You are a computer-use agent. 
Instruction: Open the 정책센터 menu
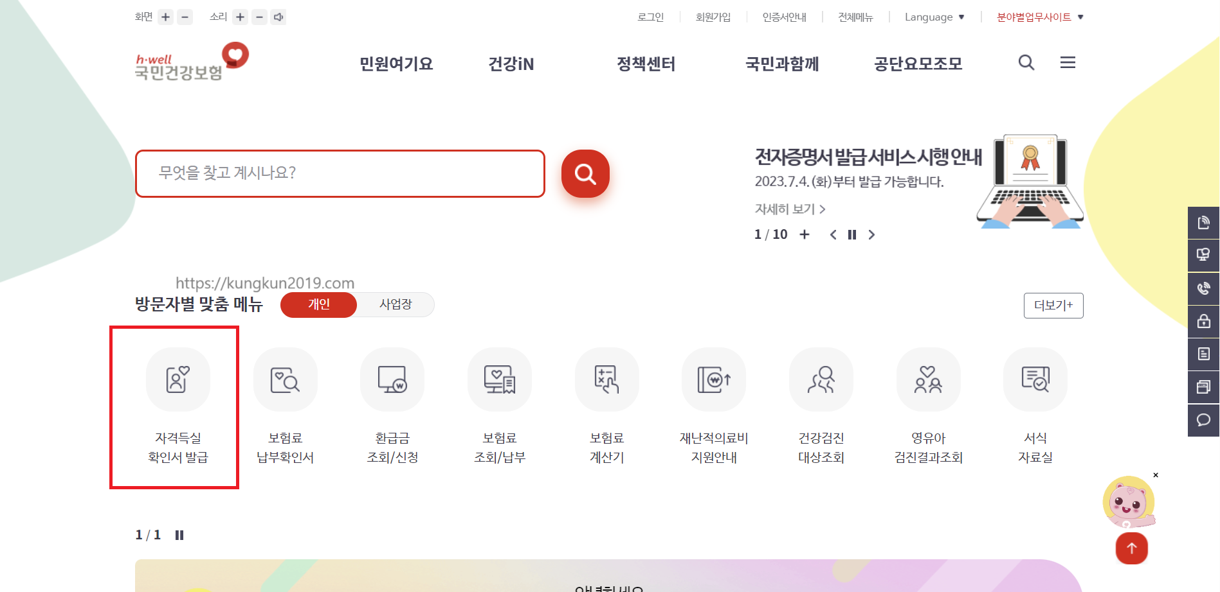coord(646,64)
